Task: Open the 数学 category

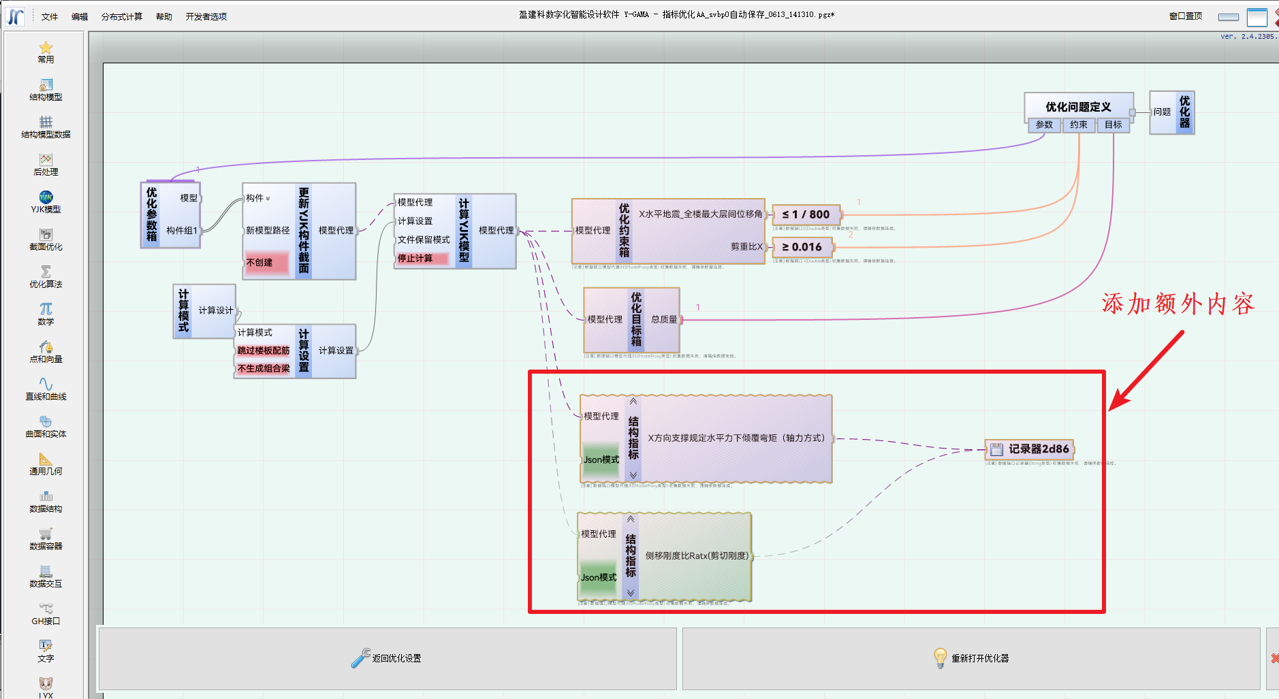Action: pyautogui.click(x=46, y=314)
